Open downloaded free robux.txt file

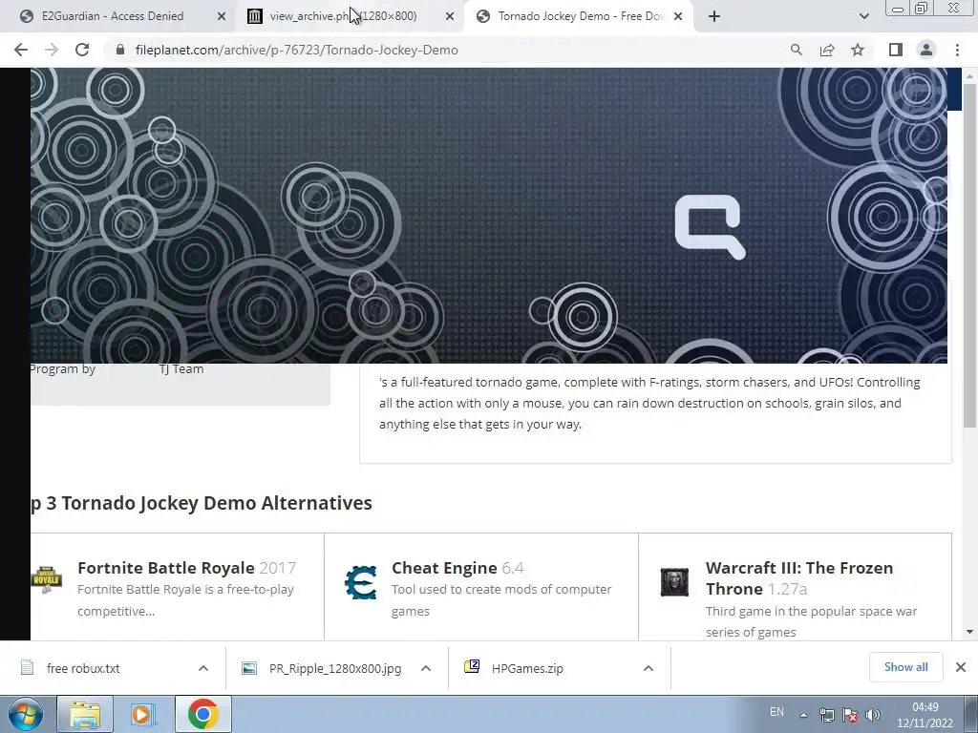click(x=83, y=668)
